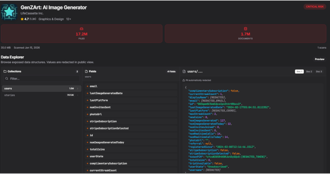Click the document icon beside users/...
Image resolution: width=330 pixels, height=174 pixels.
[x=184, y=72]
